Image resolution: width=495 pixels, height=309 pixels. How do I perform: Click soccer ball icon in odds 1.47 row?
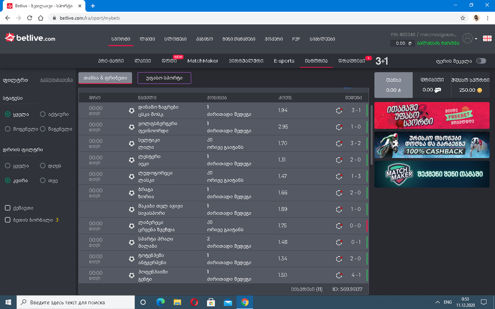tap(131, 177)
